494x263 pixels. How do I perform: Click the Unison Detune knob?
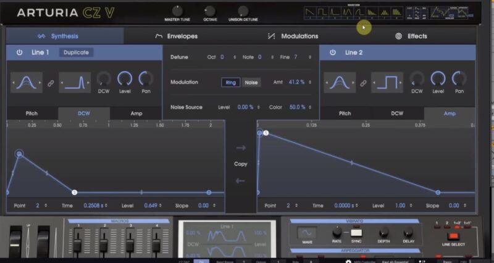(243, 11)
